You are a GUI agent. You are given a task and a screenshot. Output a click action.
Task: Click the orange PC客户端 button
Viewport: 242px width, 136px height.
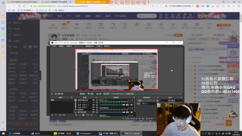(x=224, y=25)
